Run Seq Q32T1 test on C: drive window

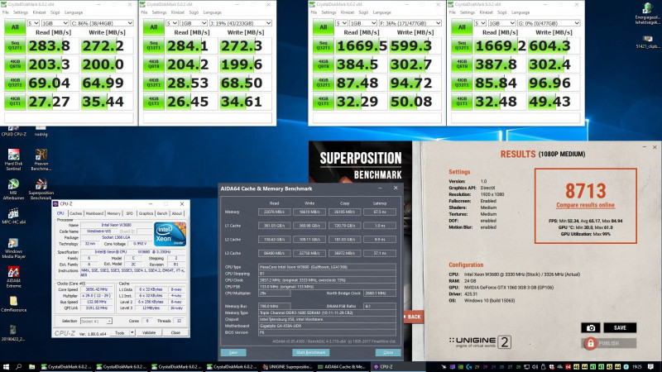click(x=15, y=46)
